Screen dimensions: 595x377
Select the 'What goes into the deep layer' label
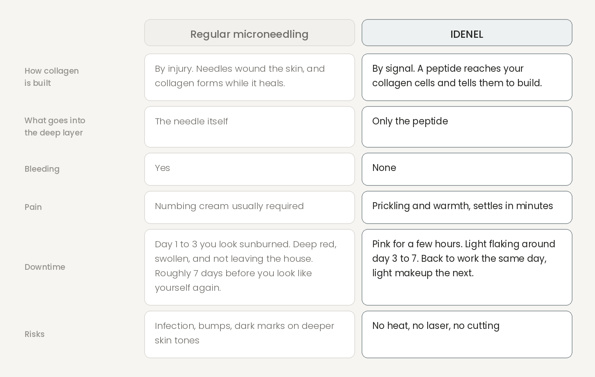[x=55, y=126]
